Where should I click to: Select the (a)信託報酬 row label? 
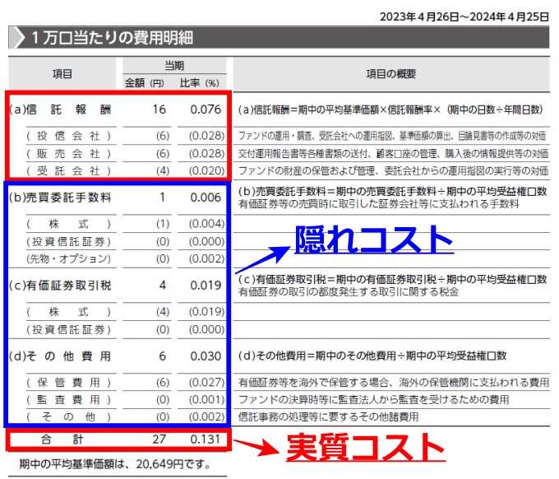click(x=59, y=109)
